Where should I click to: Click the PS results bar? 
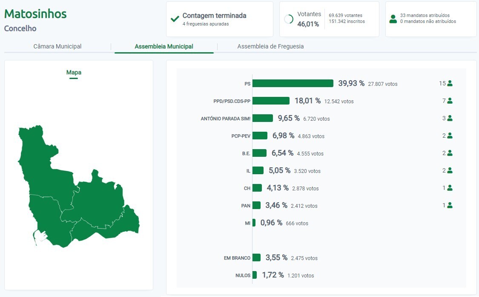[293, 83]
